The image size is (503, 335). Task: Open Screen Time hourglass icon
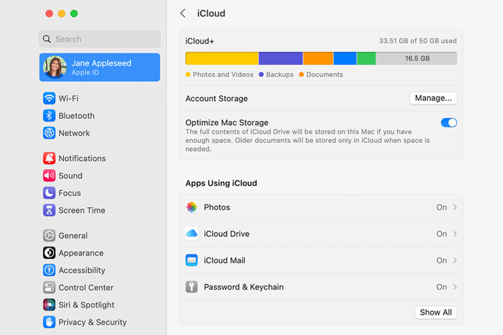pyautogui.click(x=49, y=210)
